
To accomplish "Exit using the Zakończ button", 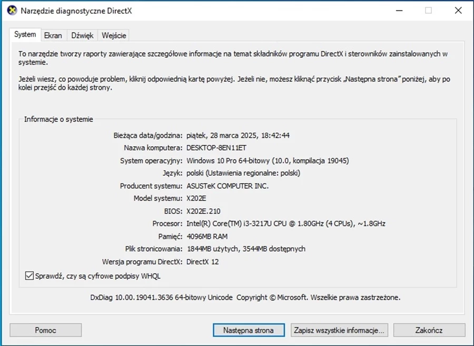I will (x=429, y=330).
